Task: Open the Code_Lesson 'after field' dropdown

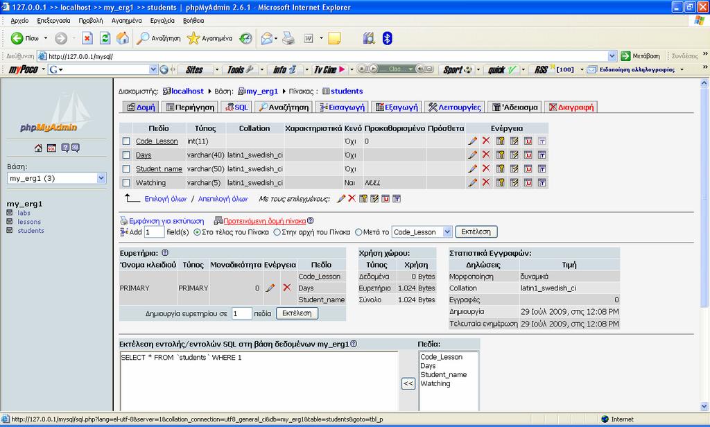Action: pyautogui.click(x=447, y=232)
